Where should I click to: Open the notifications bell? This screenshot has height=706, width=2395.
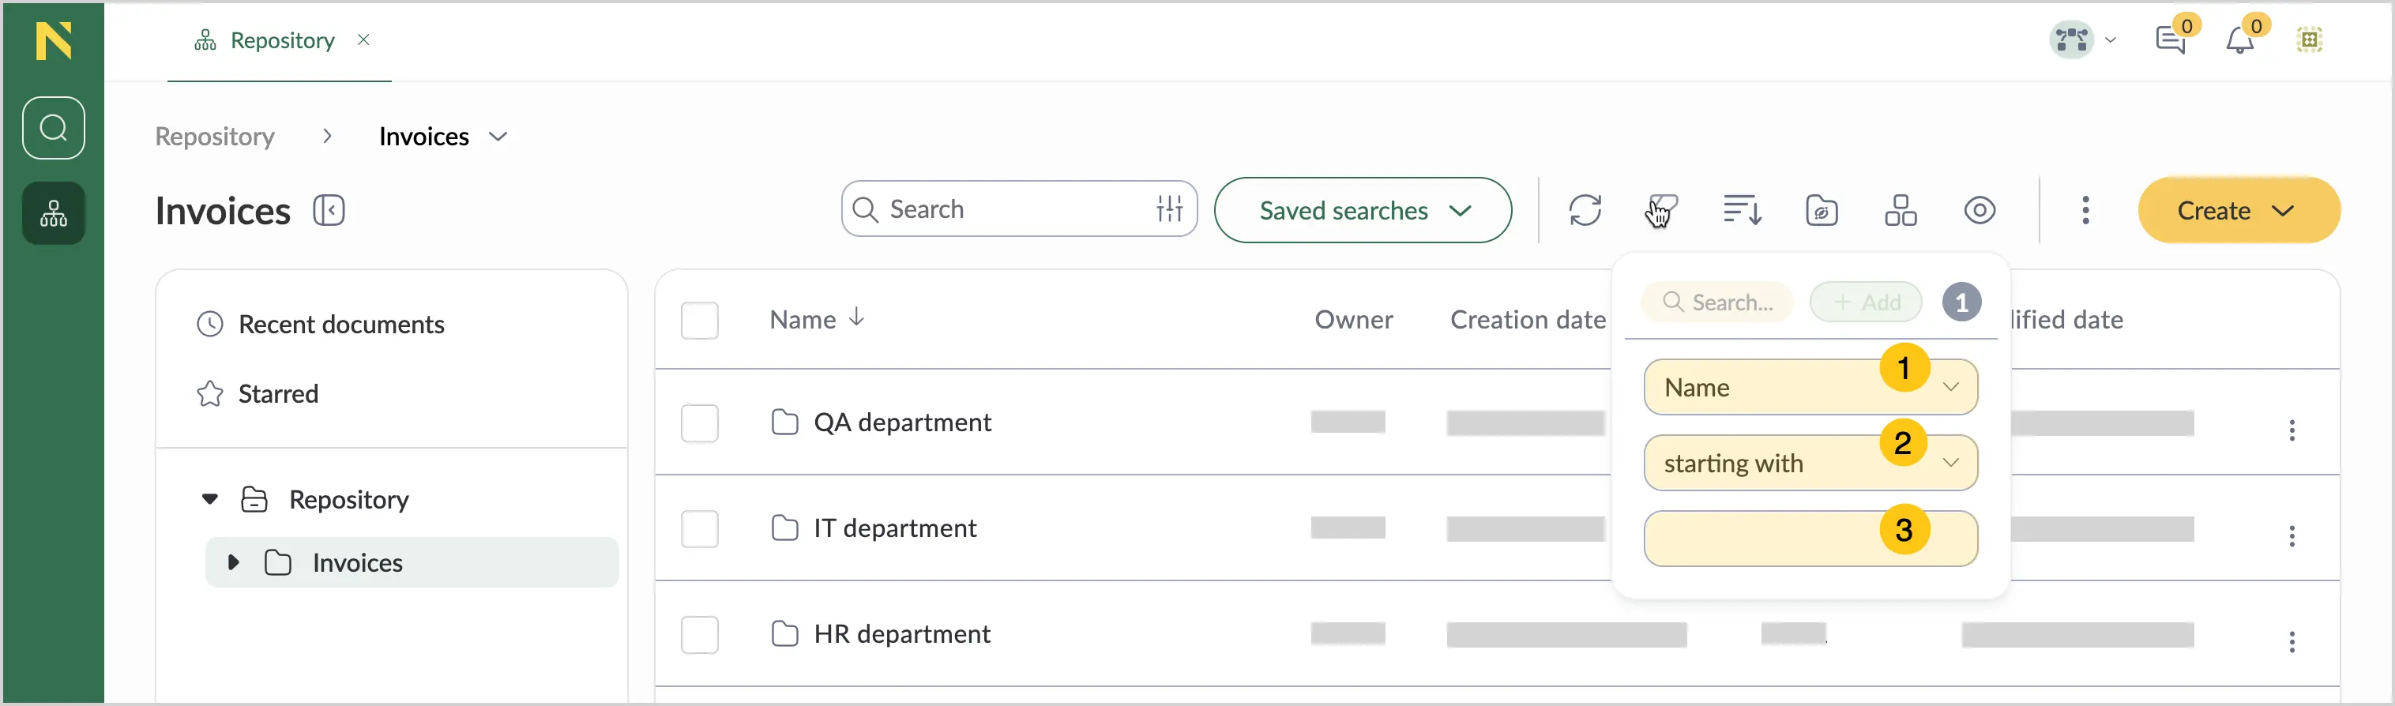click(x=2239, y=40)
